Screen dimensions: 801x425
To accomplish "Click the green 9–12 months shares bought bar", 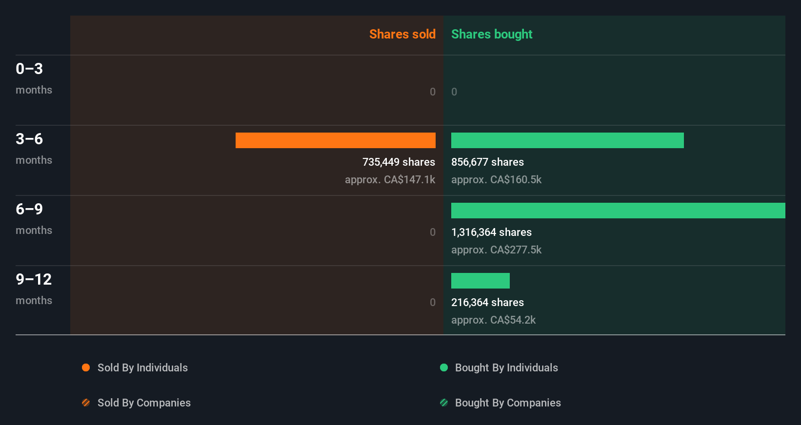I will (x=481, y=281).
